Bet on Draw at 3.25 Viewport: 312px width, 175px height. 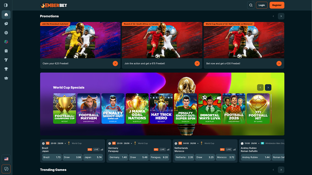click(x=205, y=157)
